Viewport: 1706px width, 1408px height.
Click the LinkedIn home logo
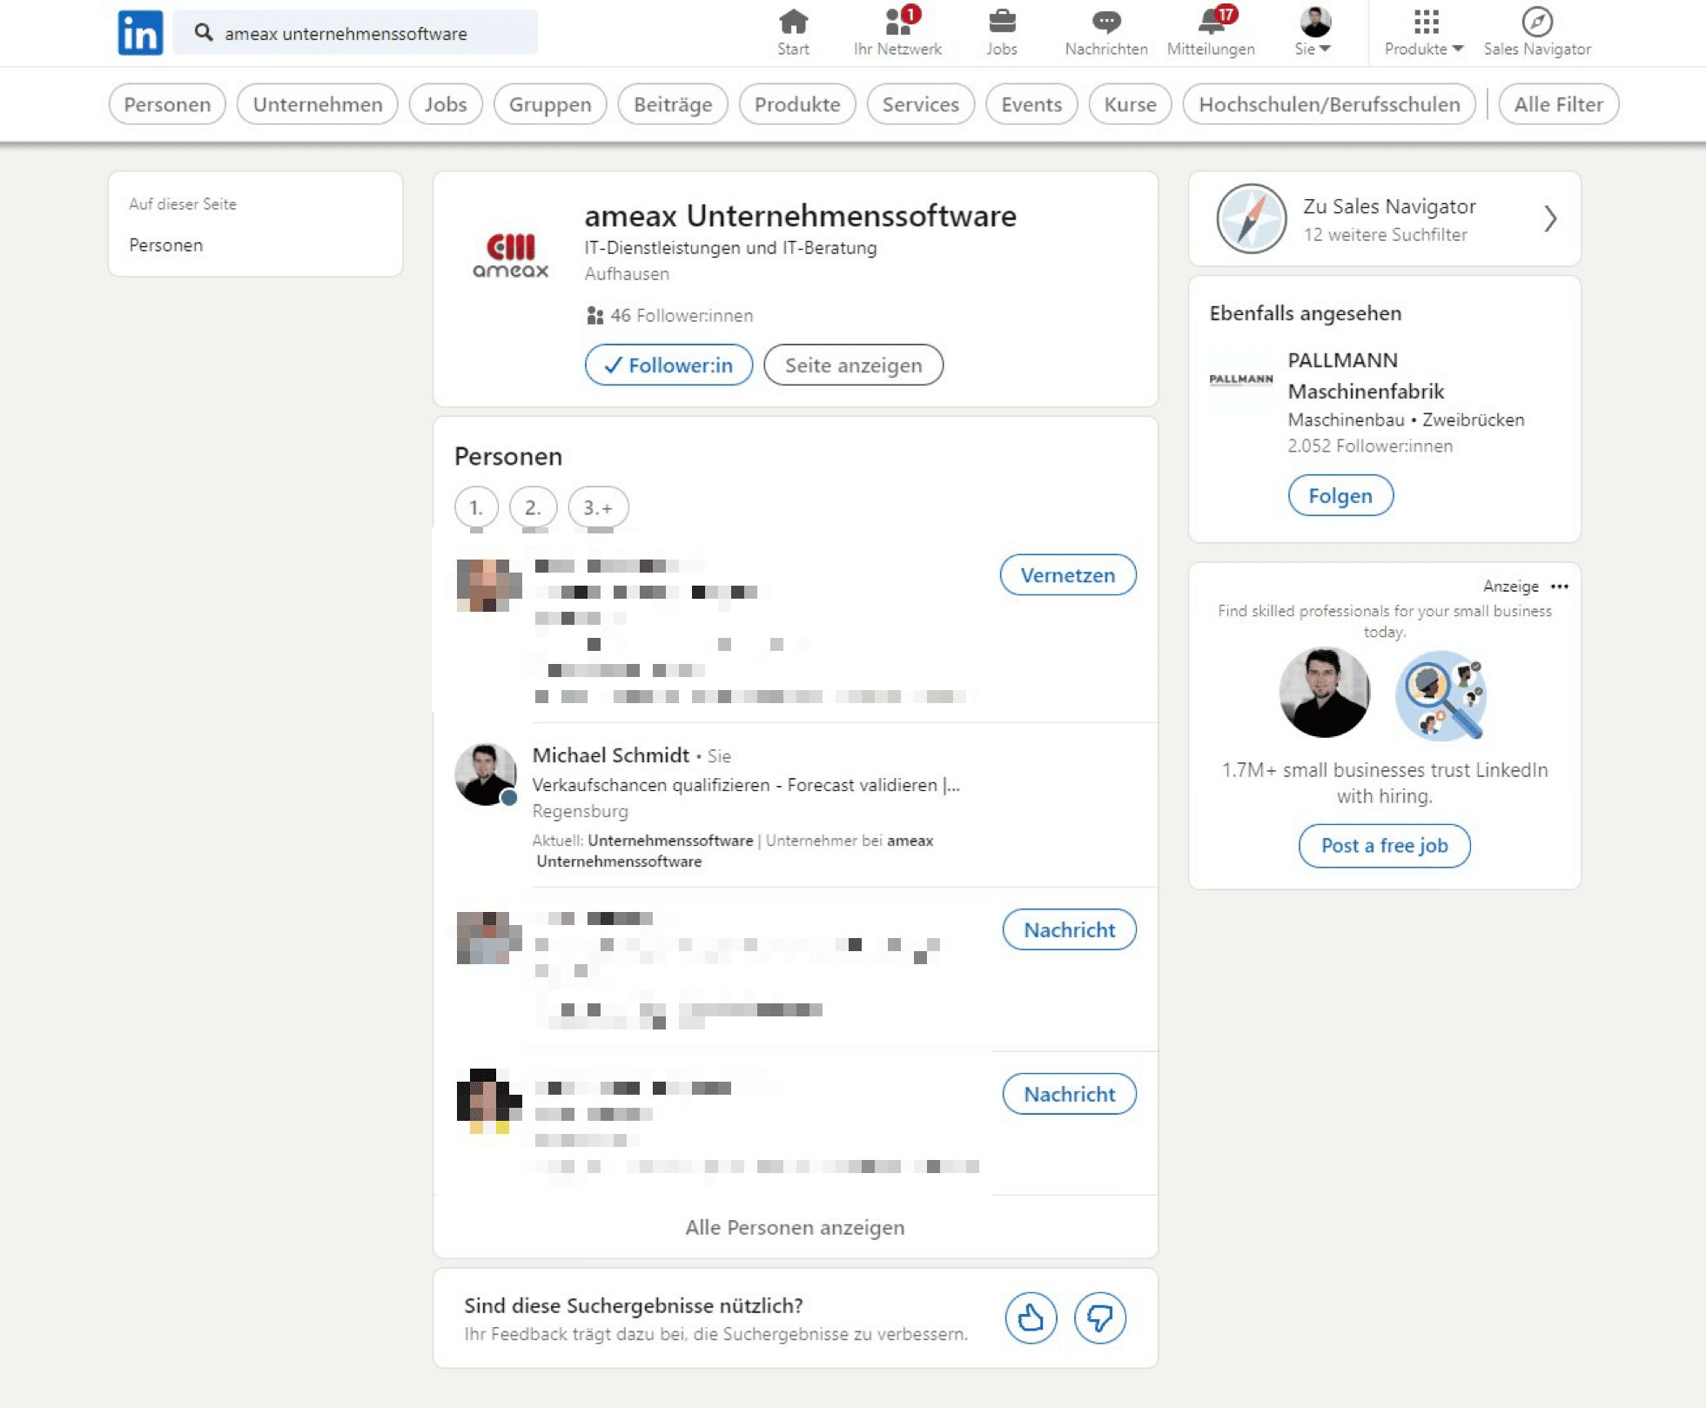coord(140,33)
